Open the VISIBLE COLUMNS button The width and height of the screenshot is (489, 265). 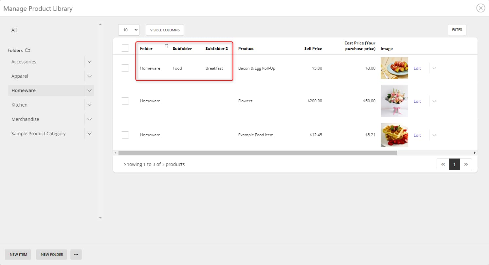tap(165, 30)
